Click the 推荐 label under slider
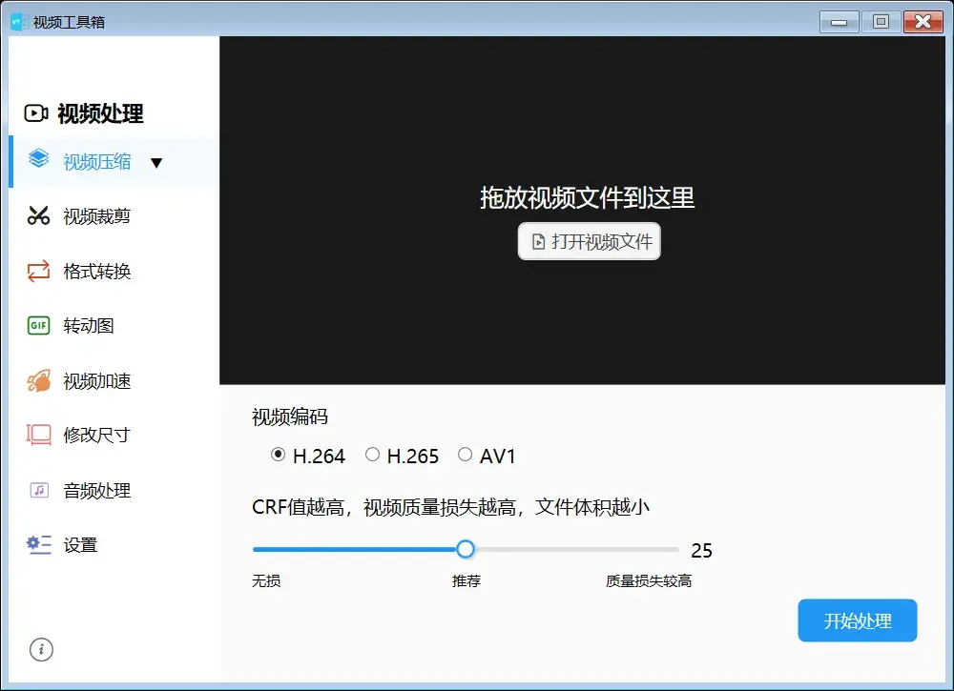 [x=467, y=581]
